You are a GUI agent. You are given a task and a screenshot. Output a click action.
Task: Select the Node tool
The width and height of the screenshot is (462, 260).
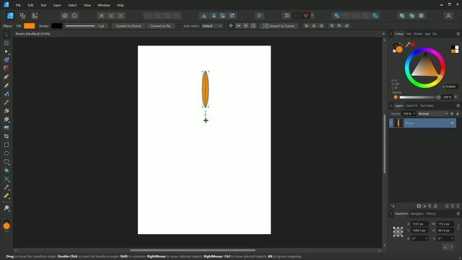coord(6,51)
